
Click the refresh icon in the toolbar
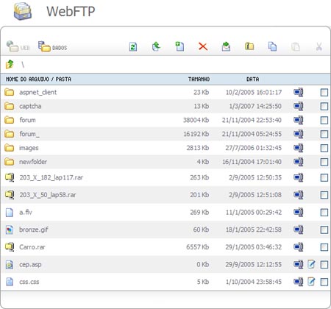[x=133, y=46]
